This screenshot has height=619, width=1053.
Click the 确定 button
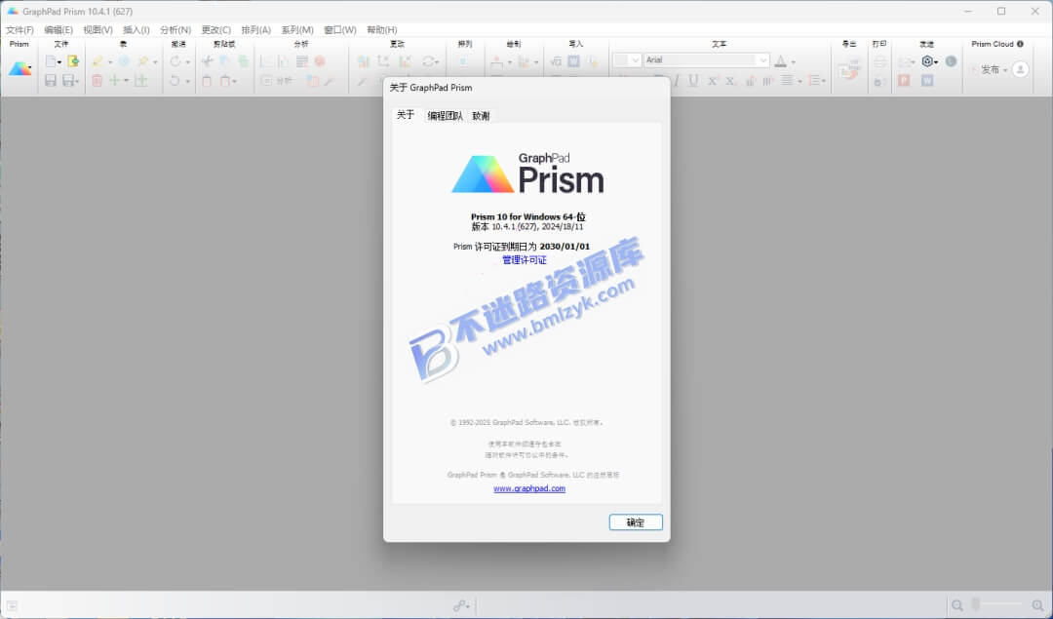point(636,522)
